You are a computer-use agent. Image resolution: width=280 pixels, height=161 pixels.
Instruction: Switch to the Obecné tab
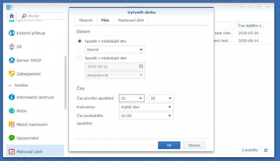coord(86,20)
